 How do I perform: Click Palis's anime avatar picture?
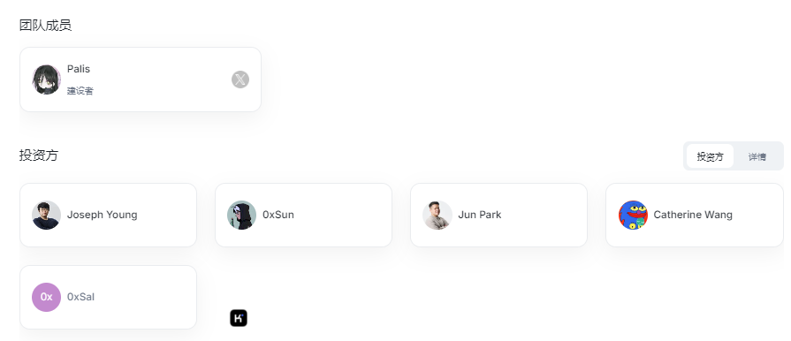pyautogui.click(x=47, y=80)
